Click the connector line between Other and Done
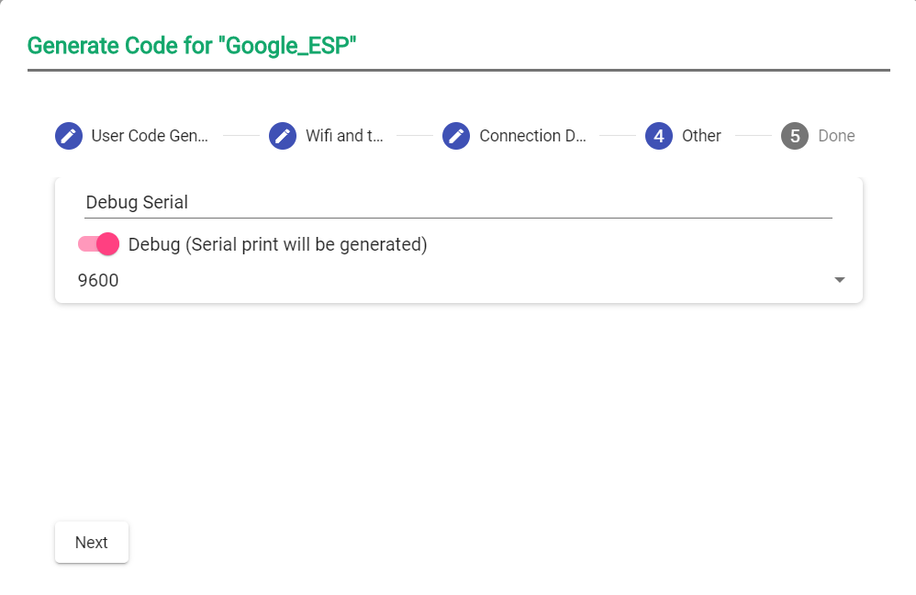 pyautogui.click(x=753, y=136)
